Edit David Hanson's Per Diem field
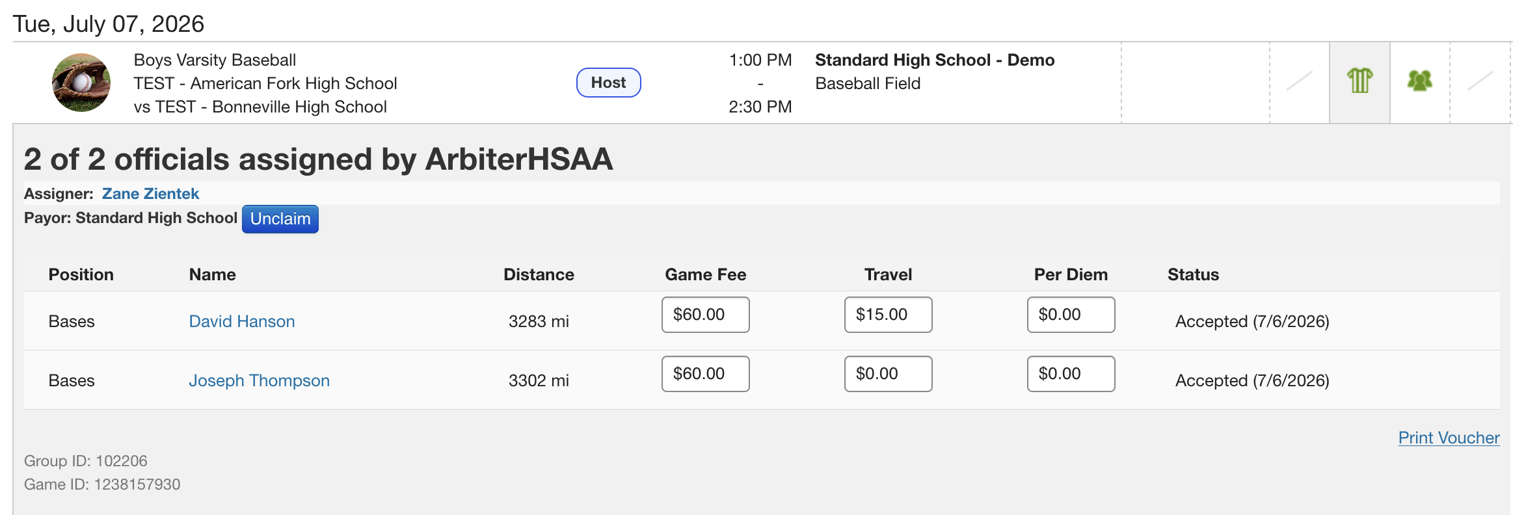Viewport: 1513px width, 515px height. [x=1071, y=315]
